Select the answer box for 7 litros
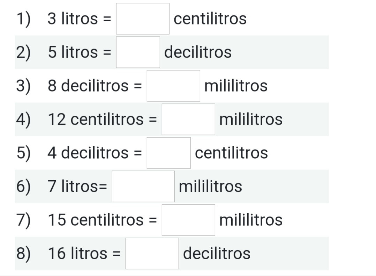This screenshot has width=376, height=276. pyautogui.click(x=143, y=187)
